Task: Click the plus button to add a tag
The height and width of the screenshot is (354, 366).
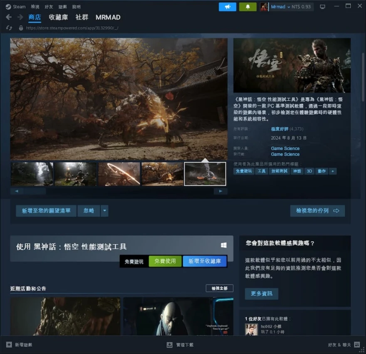Action: coord(333,171)
